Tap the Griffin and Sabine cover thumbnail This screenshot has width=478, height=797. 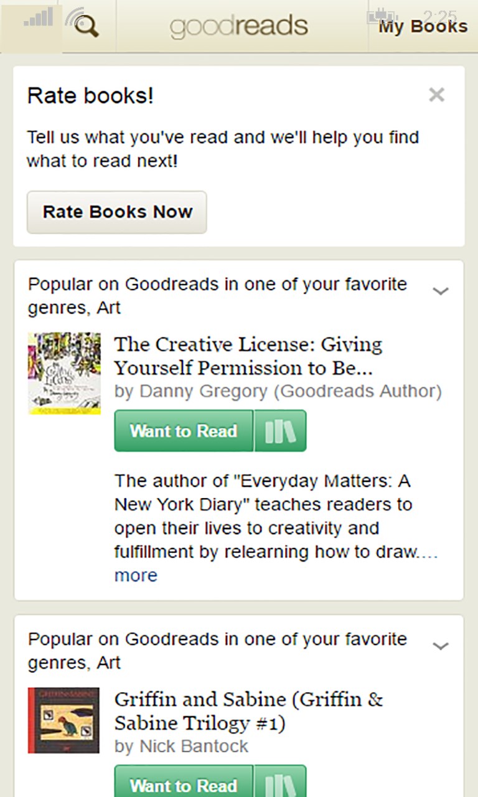pos(63,720)
